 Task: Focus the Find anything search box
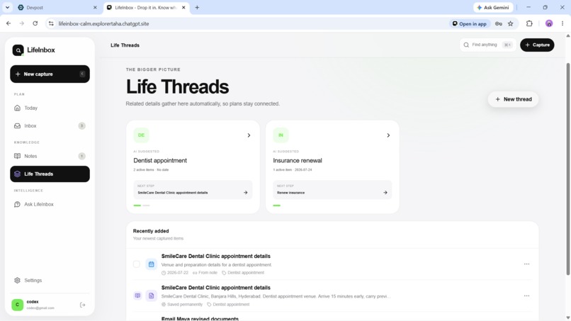(487, 45)
